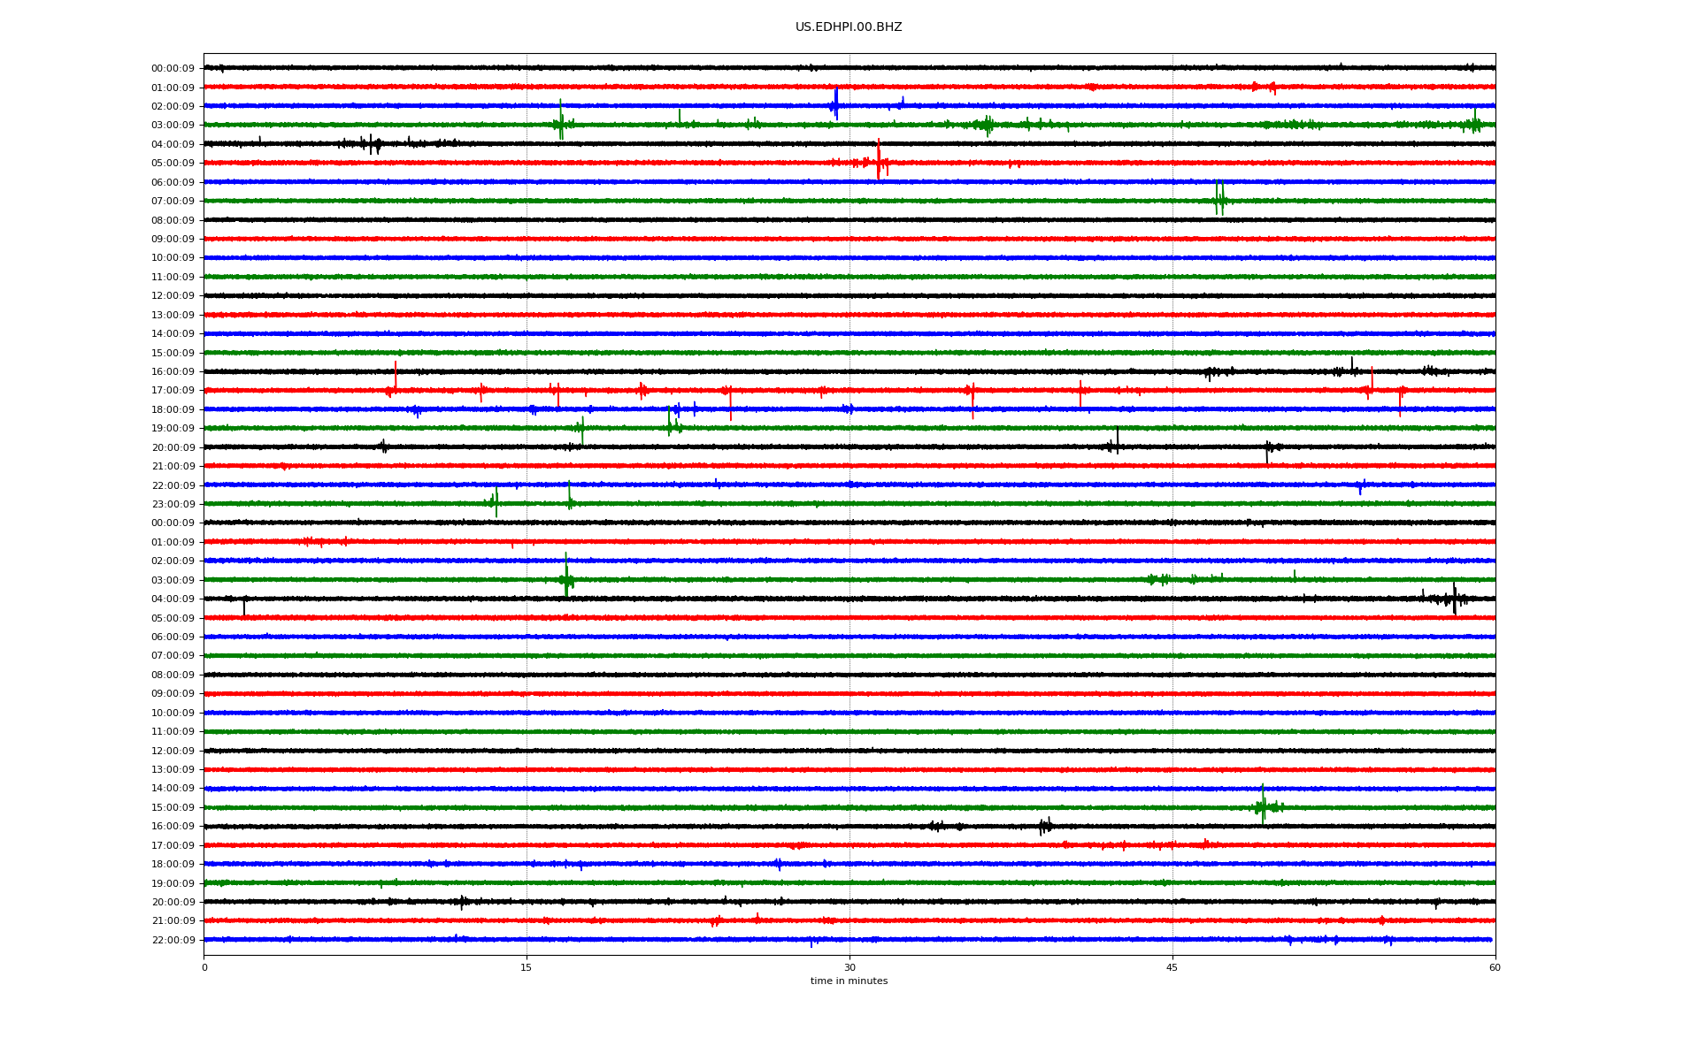Click the 0 tick label on x-axis

pos(204,967)
